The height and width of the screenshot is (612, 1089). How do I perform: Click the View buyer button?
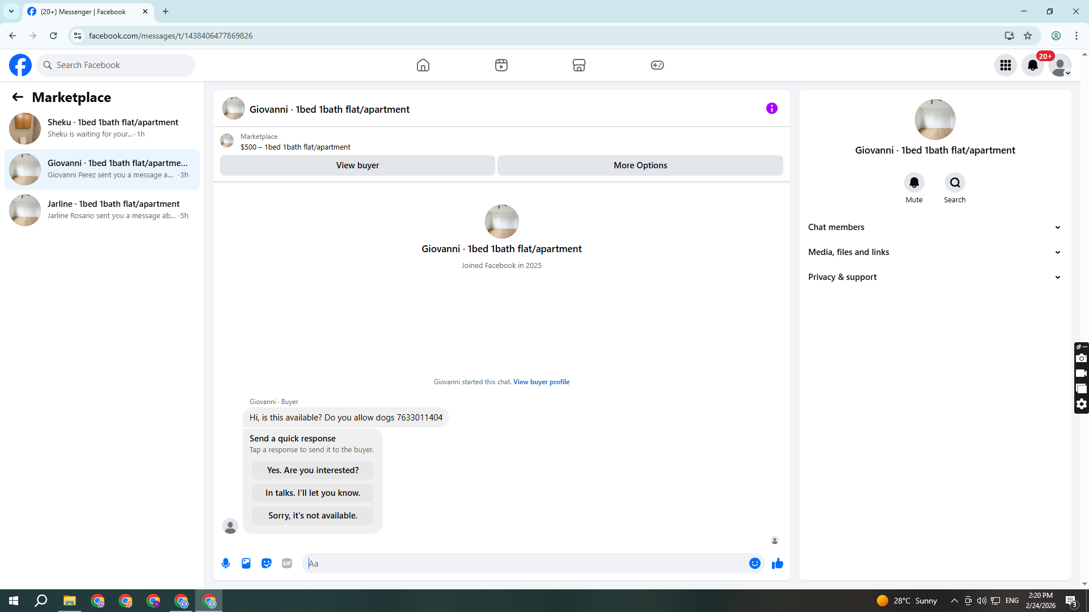click(357, 165)
